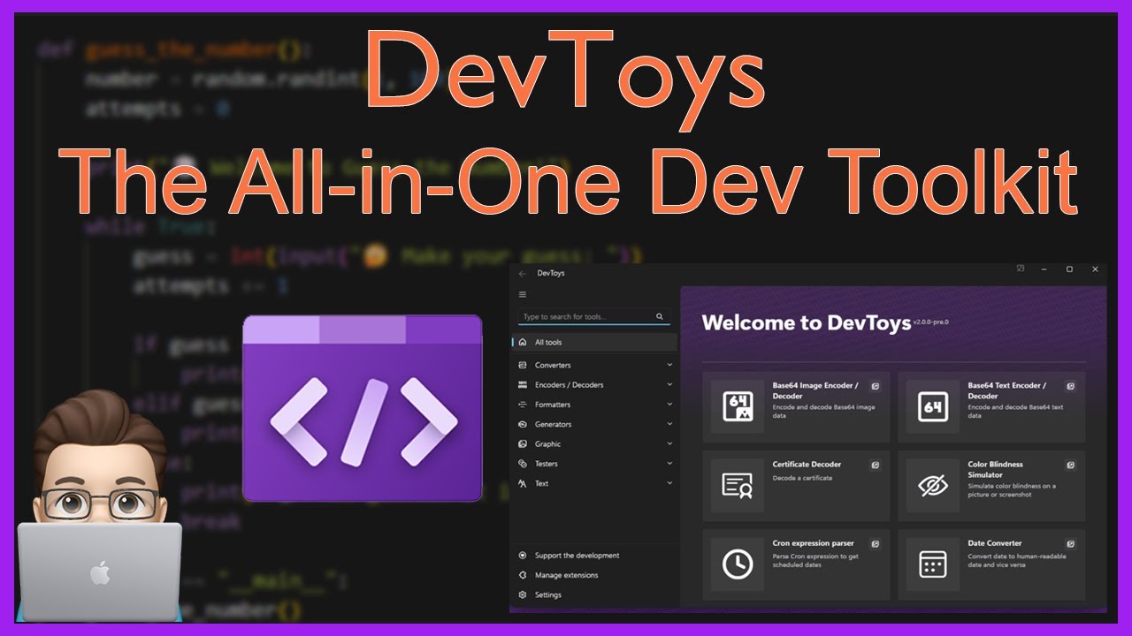The height and width of the screenshot is (636, 1132).
Task: Select All tools in the sidebar
Action: 595,343
